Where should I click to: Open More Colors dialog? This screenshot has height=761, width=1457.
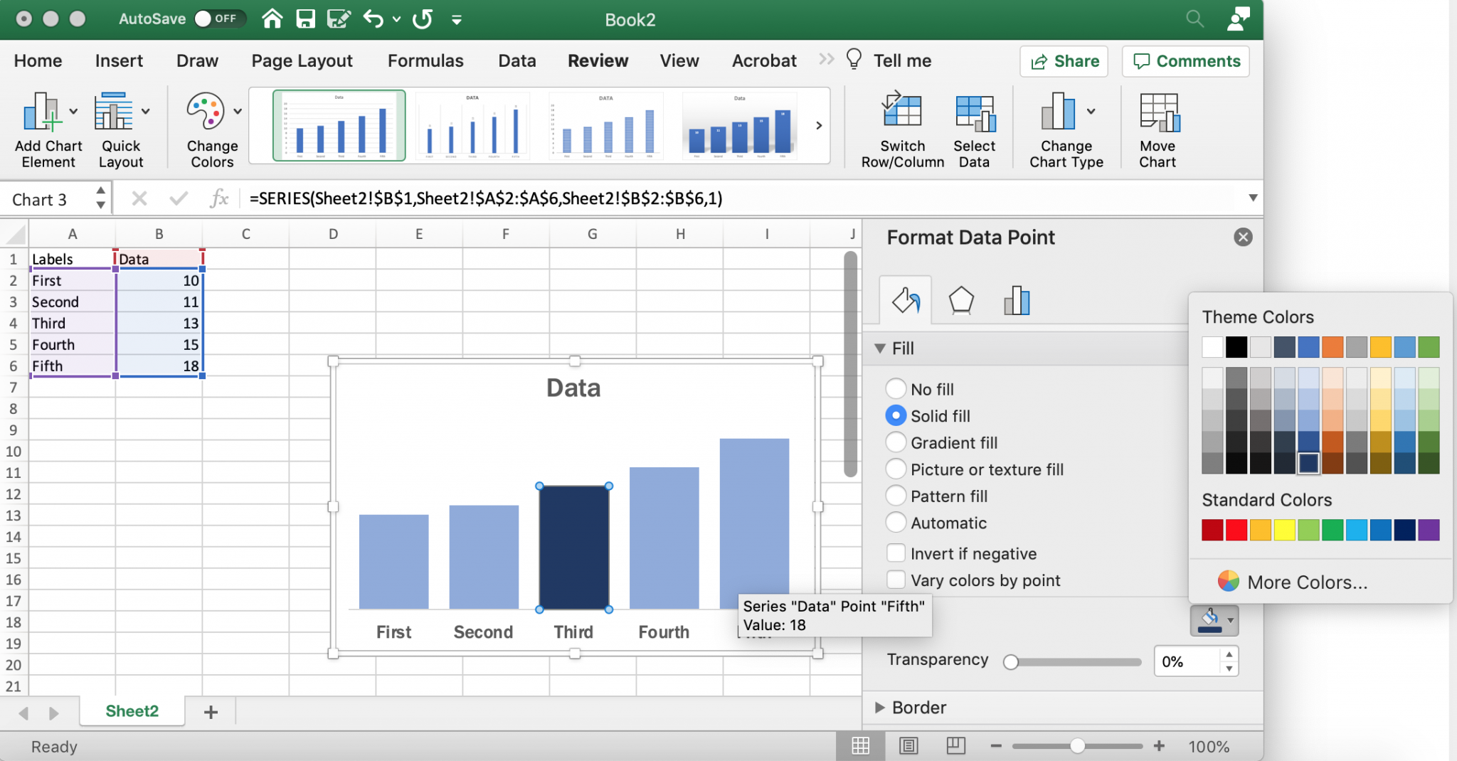coord(1306,582)
